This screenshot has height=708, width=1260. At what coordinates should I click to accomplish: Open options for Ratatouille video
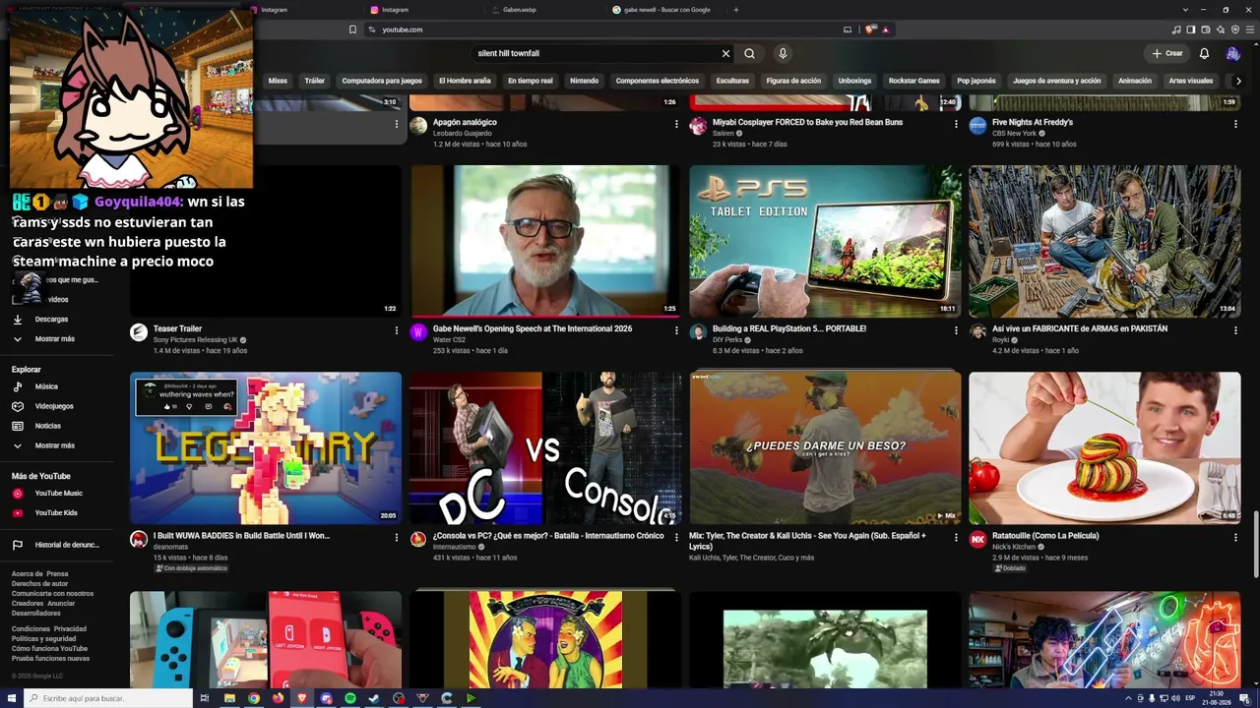tap(1235, 537)
